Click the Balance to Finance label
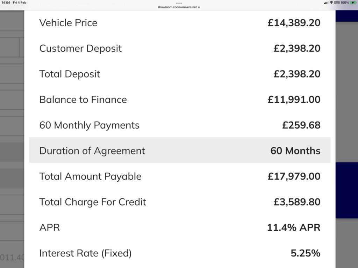The height and width of the screenshot is (268, 358). tap(83, 100)
